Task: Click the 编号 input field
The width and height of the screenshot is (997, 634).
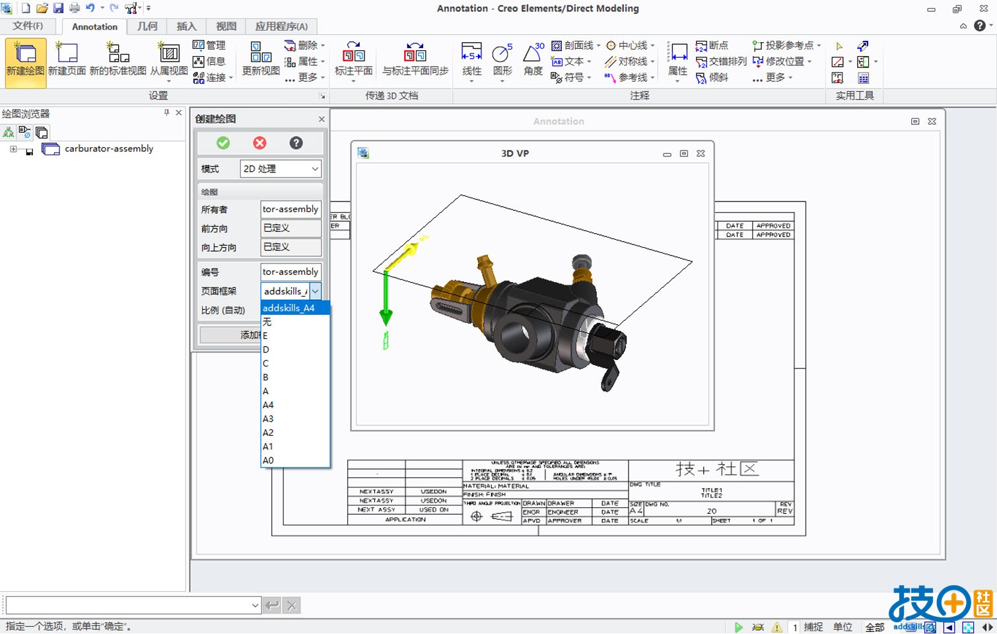Action: pos(291,271)
